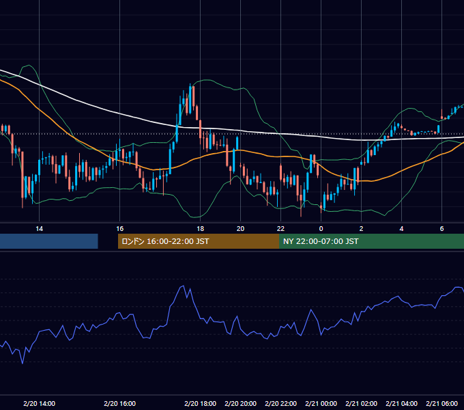This screenshot has width=464, height=410.
Task: Click the blue session bar before London
Action: coord(49,241)
